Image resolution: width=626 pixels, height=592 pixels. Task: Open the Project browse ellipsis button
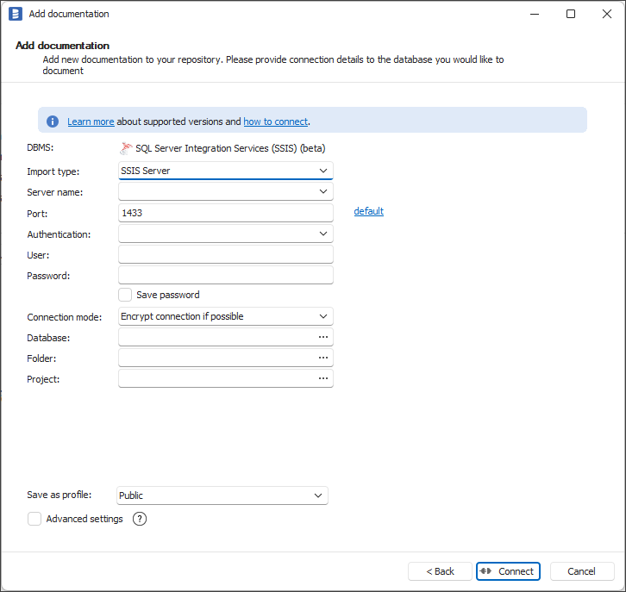tap(323, 378)
